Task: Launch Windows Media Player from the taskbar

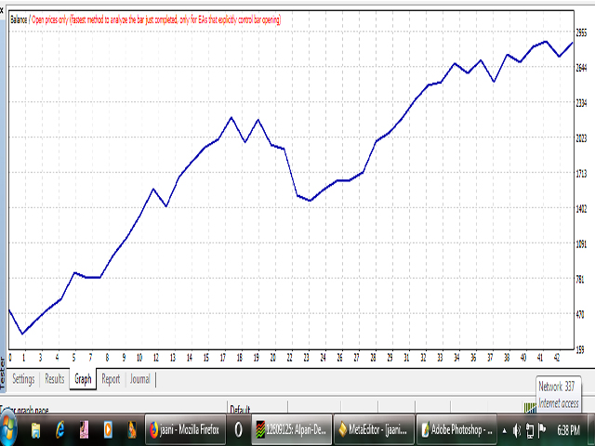Action: tap(108, 430)
